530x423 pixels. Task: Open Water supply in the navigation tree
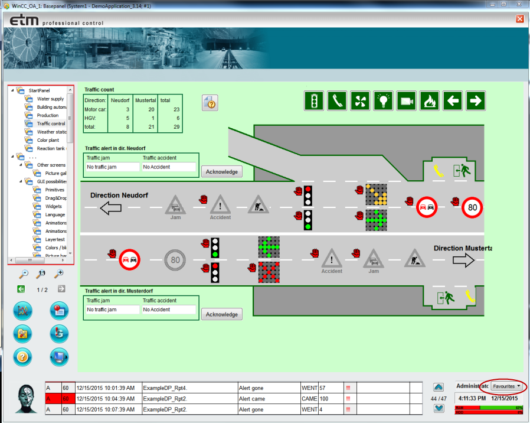[x=50, y=99]
